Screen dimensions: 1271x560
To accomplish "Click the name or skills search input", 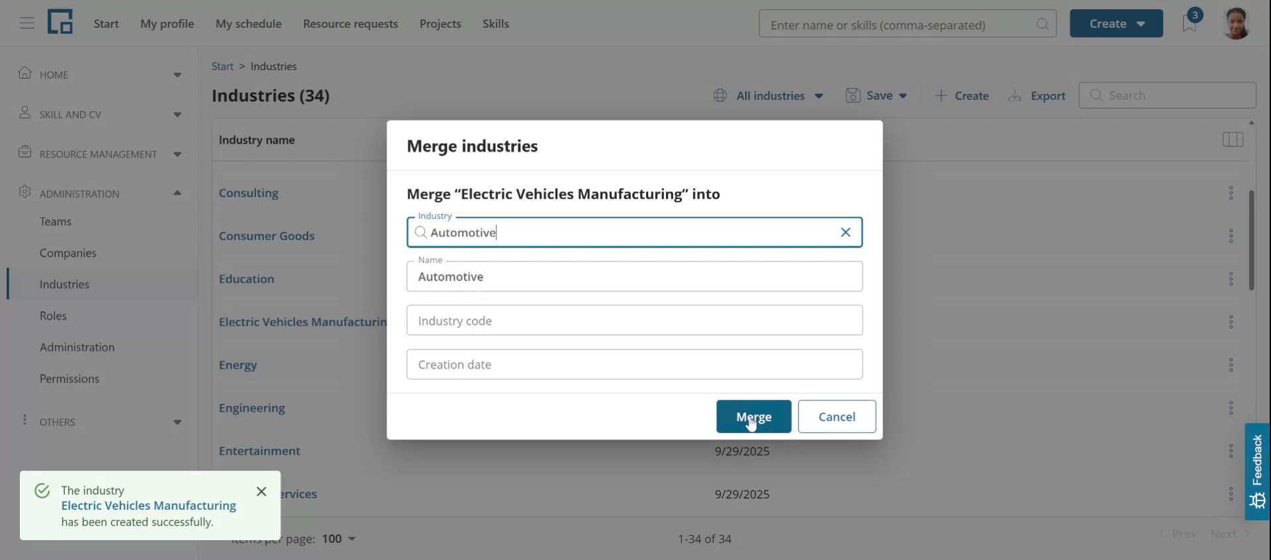I will coord(908,24).
